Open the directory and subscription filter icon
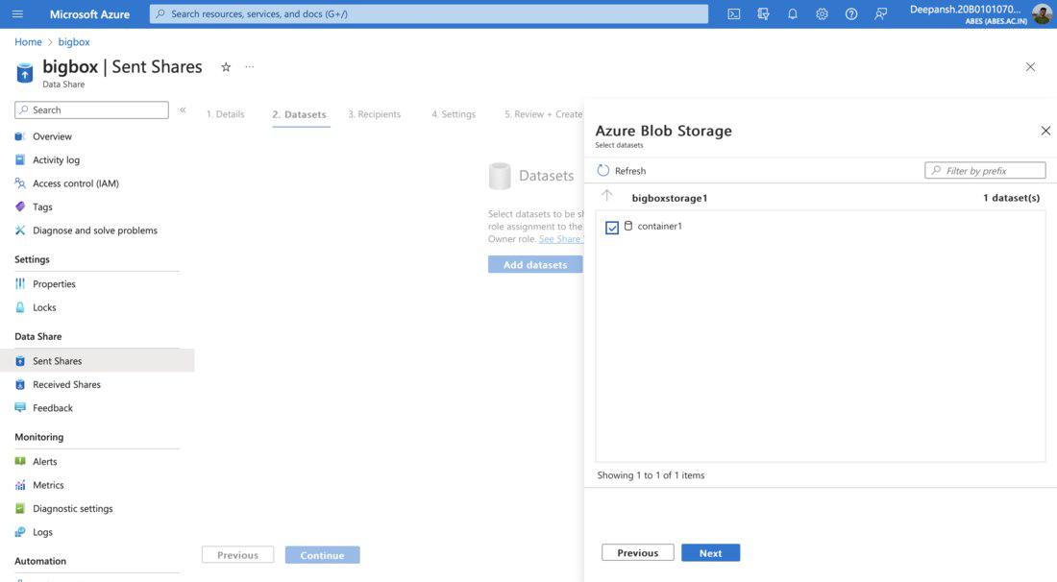Viewport: 1057px width, 582px height. (x=763, y=14)
